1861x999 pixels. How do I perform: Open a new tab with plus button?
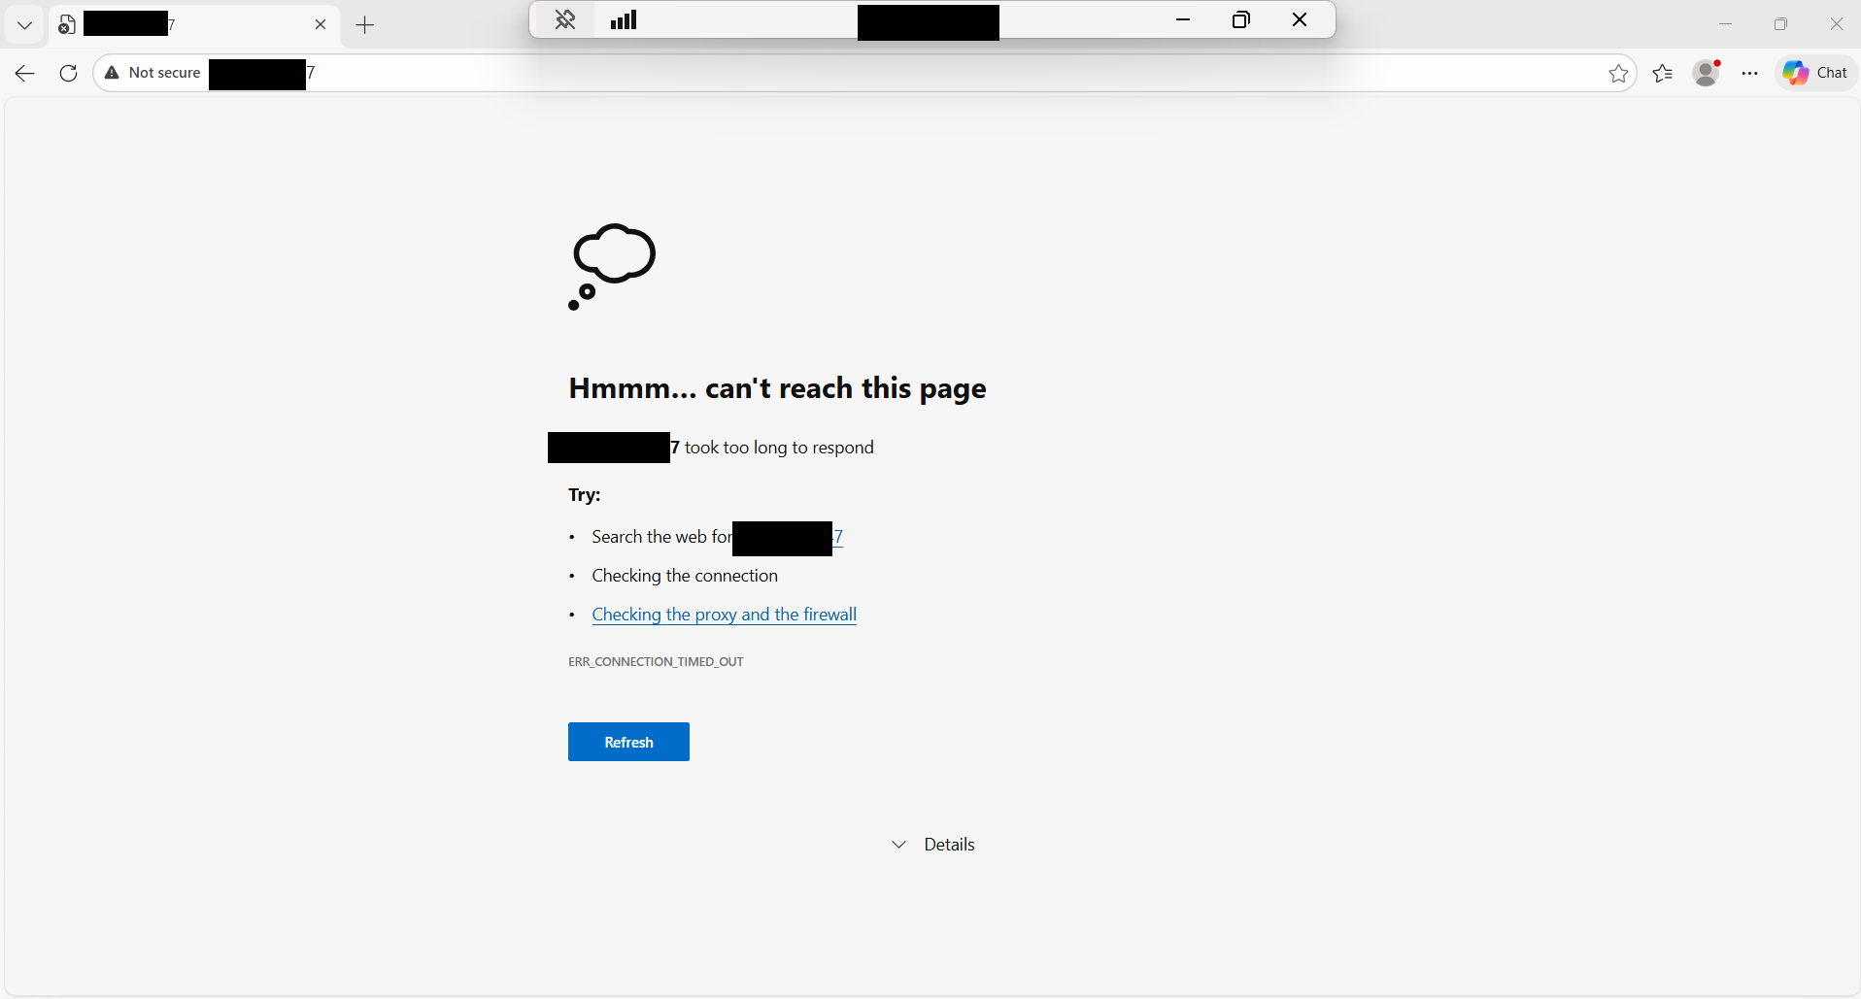pos(365,25)
